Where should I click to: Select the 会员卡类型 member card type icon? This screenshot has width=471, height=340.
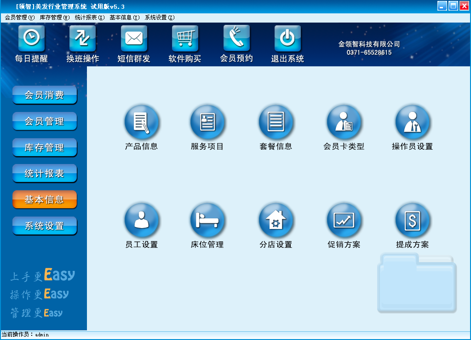pos(344,123)
